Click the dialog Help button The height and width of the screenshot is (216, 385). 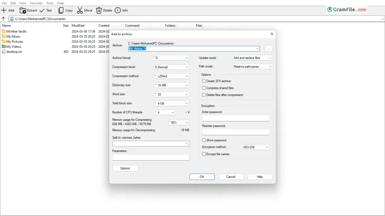[x=259, y=177]
